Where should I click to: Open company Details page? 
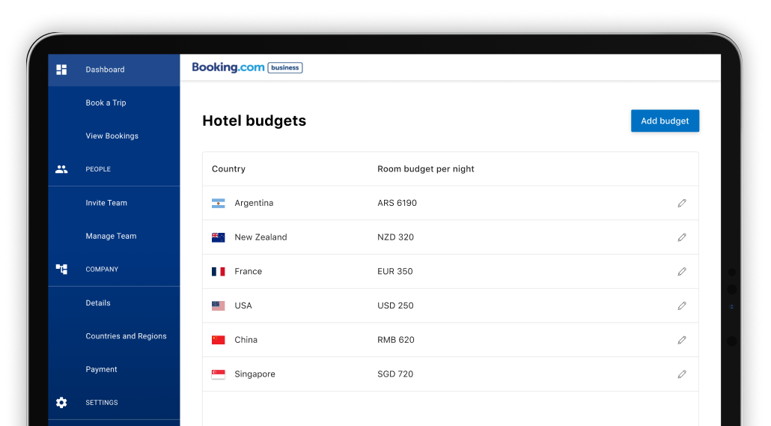coord(98,303)
